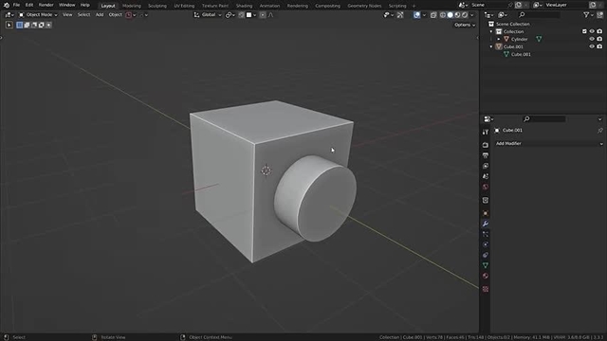Uncheck the Collection exclude checkbox
607x341 pixels.
coord(584,31)
